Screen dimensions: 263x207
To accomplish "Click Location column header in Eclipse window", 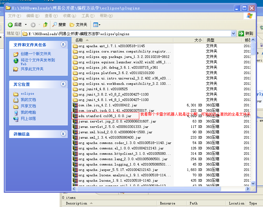I will (x=236, y=203).
